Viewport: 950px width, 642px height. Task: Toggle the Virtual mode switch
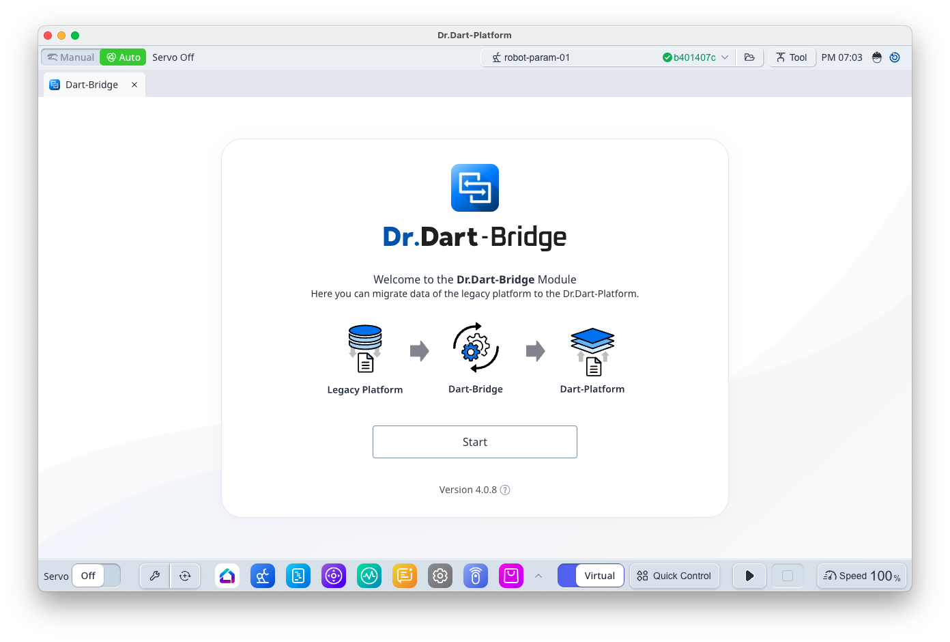click(x=590, y=576)
